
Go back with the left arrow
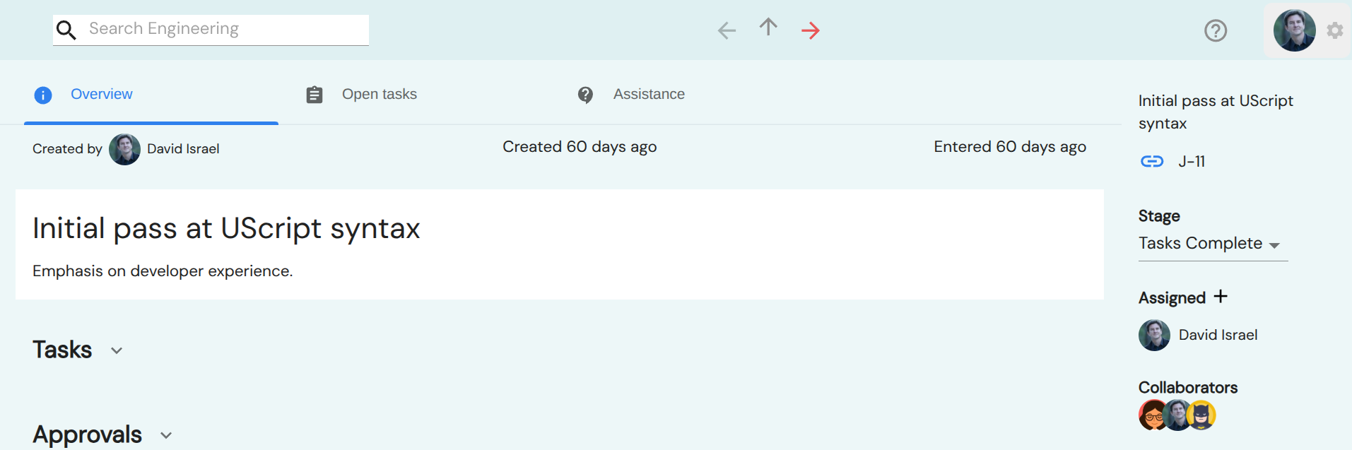click(727, 30)
